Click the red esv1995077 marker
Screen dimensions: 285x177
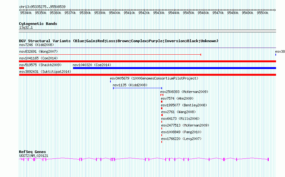pyautogui.click(x=162, y=108)
